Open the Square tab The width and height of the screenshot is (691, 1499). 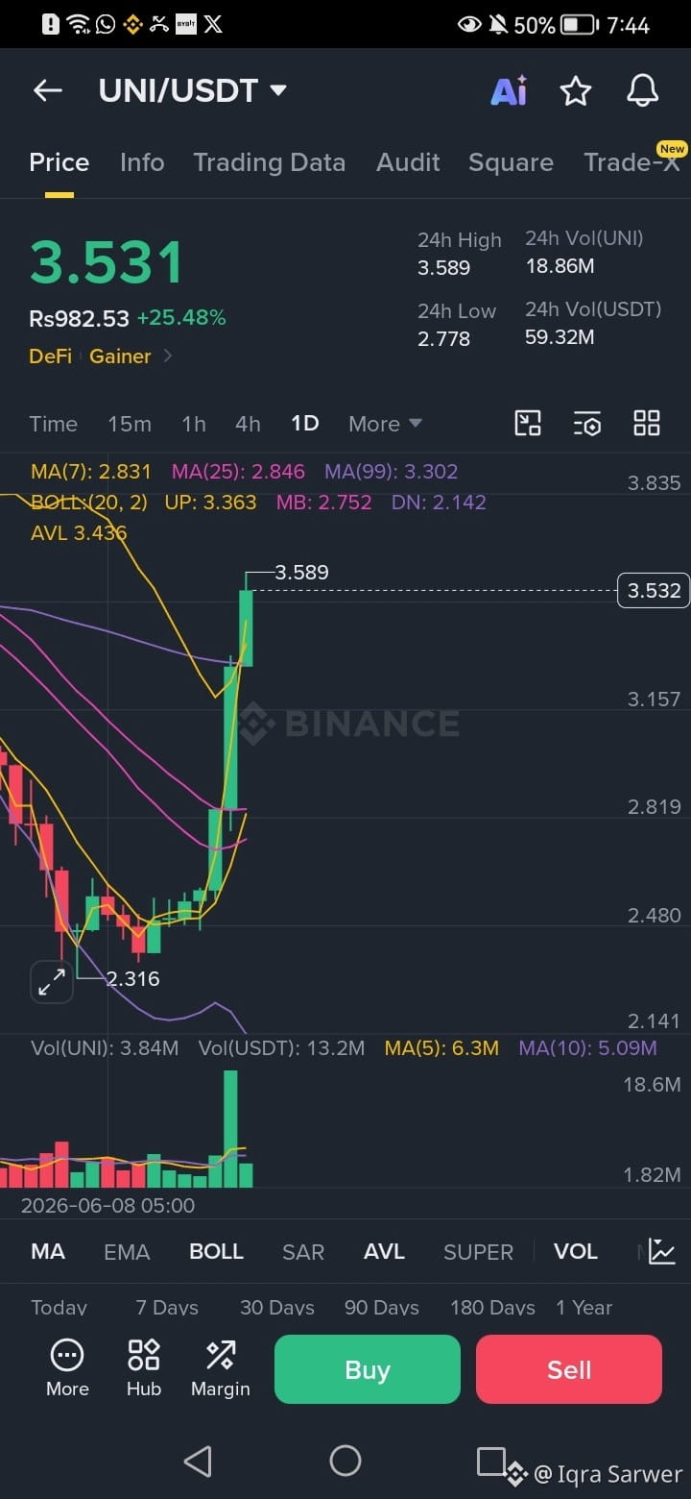click(x=511, y=162)
